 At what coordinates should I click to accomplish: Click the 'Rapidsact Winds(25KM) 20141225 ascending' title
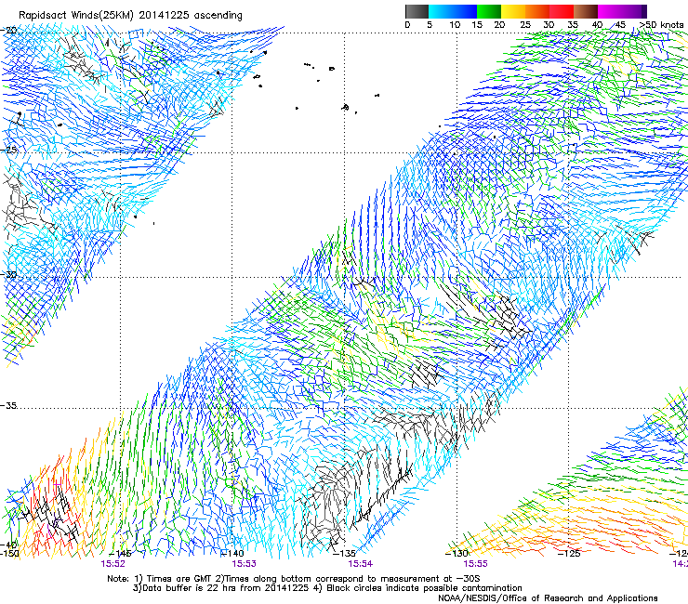coord(130,16)
